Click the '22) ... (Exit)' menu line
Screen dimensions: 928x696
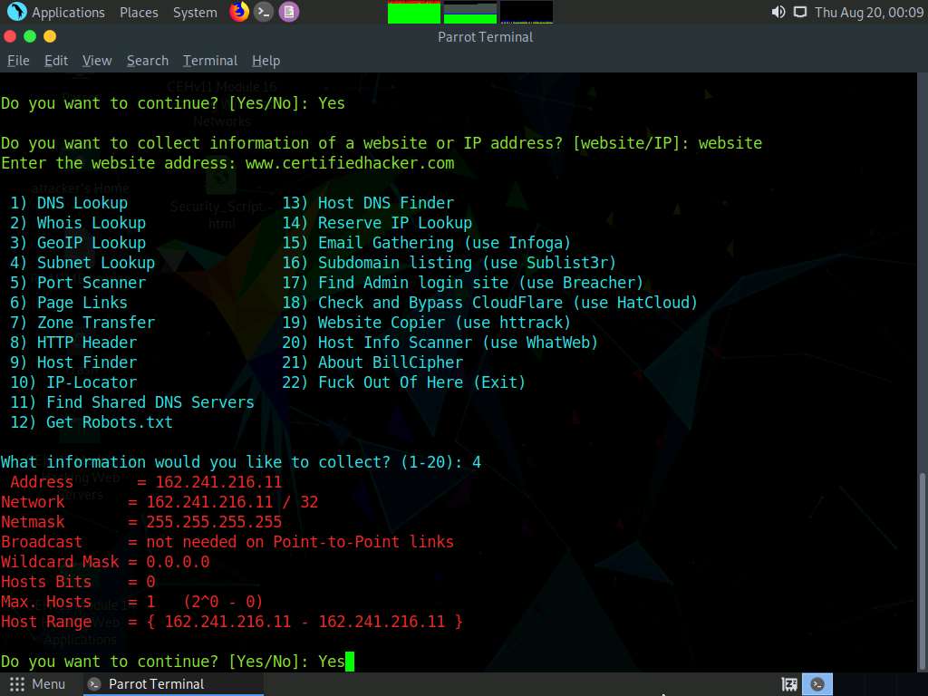403,382
